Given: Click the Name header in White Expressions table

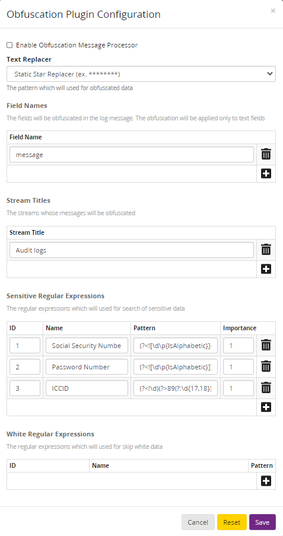Looking at the screenshot, I should tap(100, 465).
